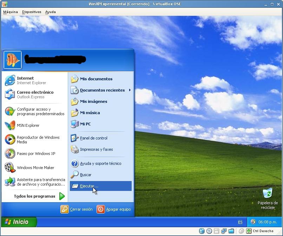Open Mis imágenes folder
This screenshot has width=283, height=236.
pyautogui.click(x=100, y=101)
